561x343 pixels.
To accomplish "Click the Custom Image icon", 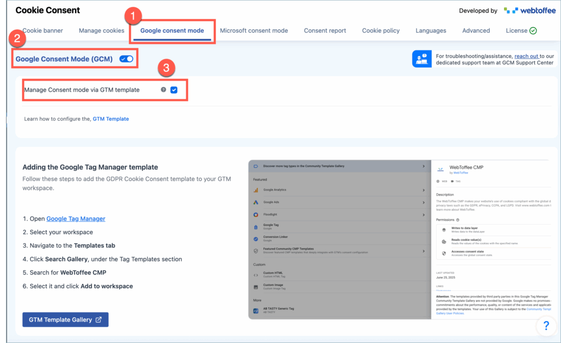I will pos(256,287).
